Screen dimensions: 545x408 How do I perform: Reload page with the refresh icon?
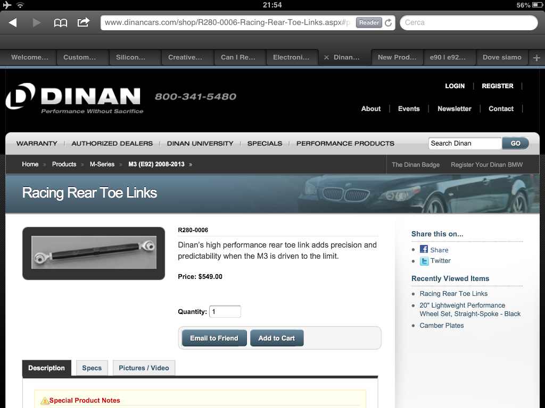389,22
